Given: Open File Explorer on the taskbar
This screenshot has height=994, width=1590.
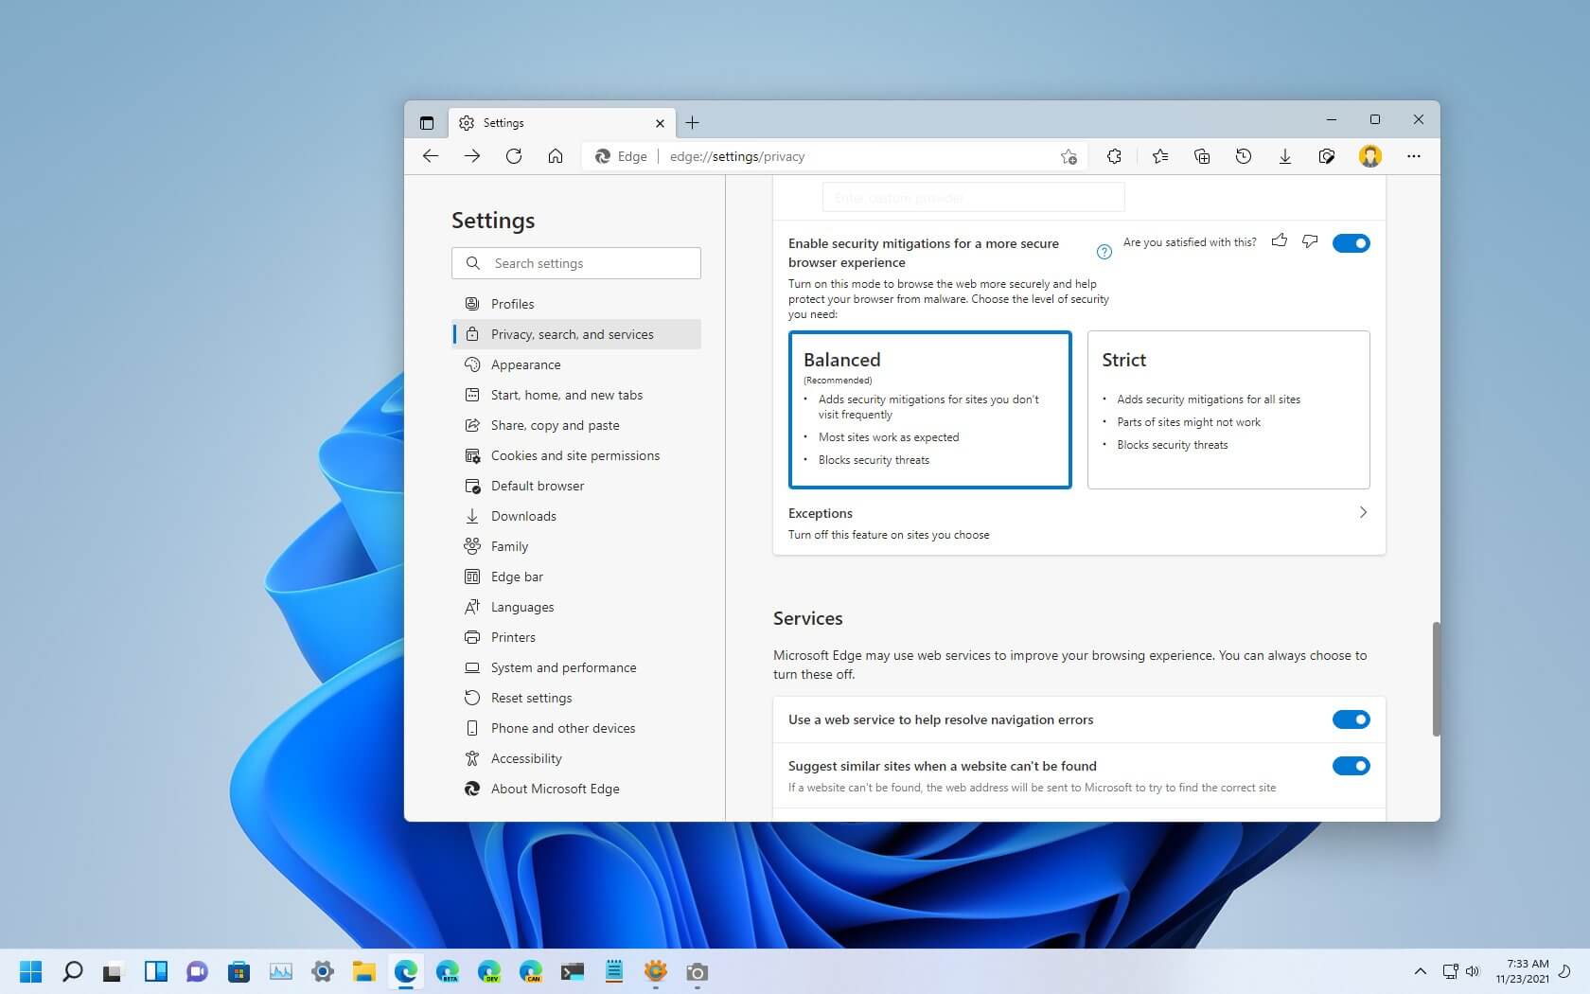Looking at the screenshot, I should 364,971.
